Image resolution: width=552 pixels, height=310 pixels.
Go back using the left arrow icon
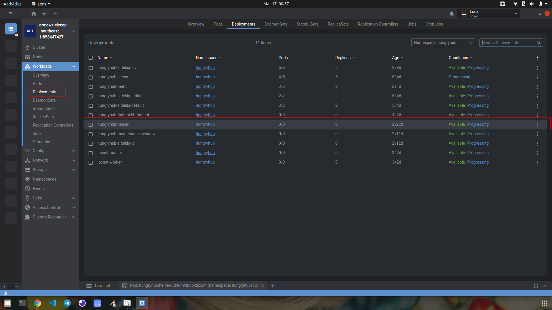44,13
